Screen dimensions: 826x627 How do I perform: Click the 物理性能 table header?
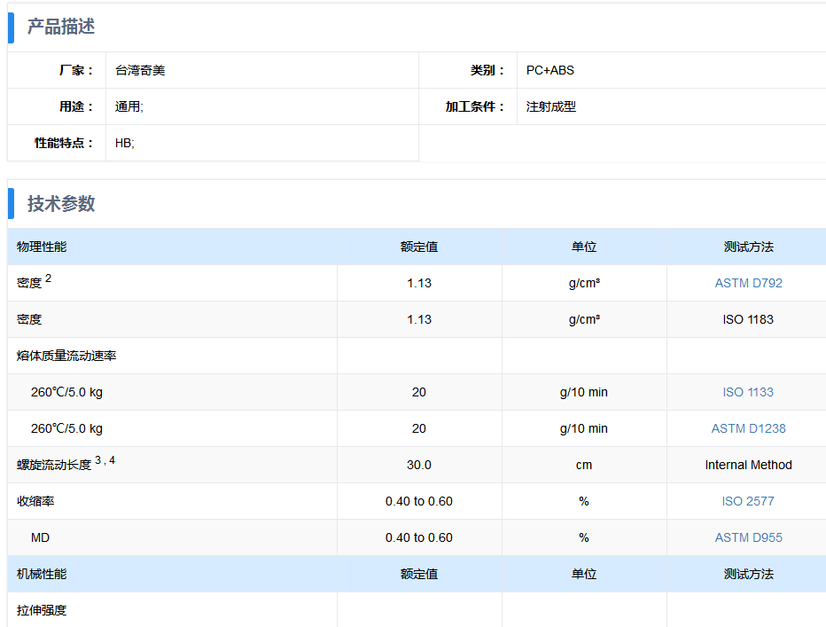click(x=42, y=247)
